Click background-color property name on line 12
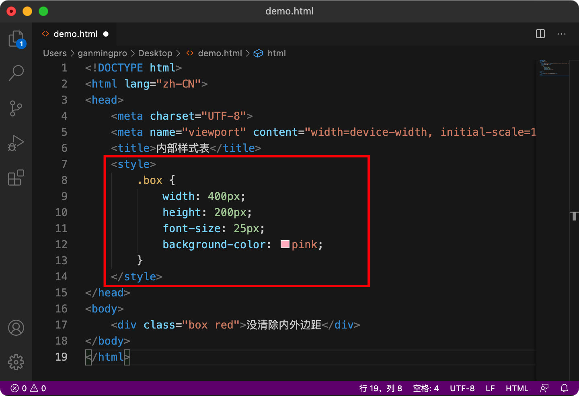 point(214,245)
